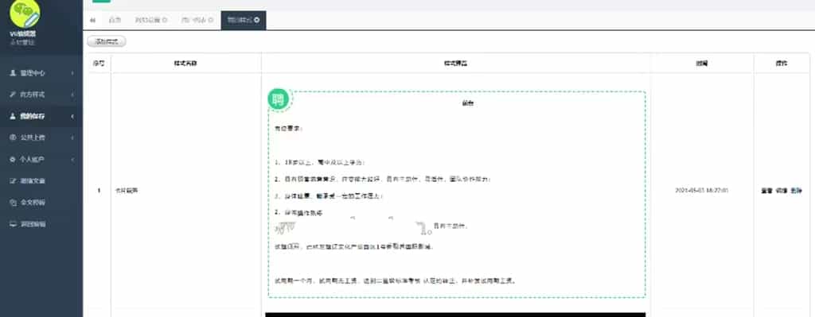
Task: Click the copy icon of the seventh sidebar item
Action: (x=13, y=203)
